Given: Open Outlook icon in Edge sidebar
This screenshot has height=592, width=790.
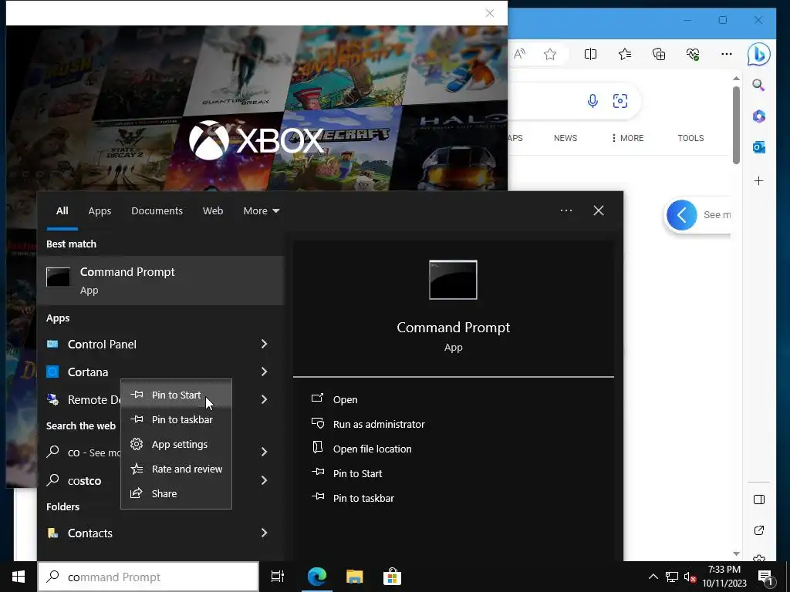Looking at the screenshot, I should 759,147.
